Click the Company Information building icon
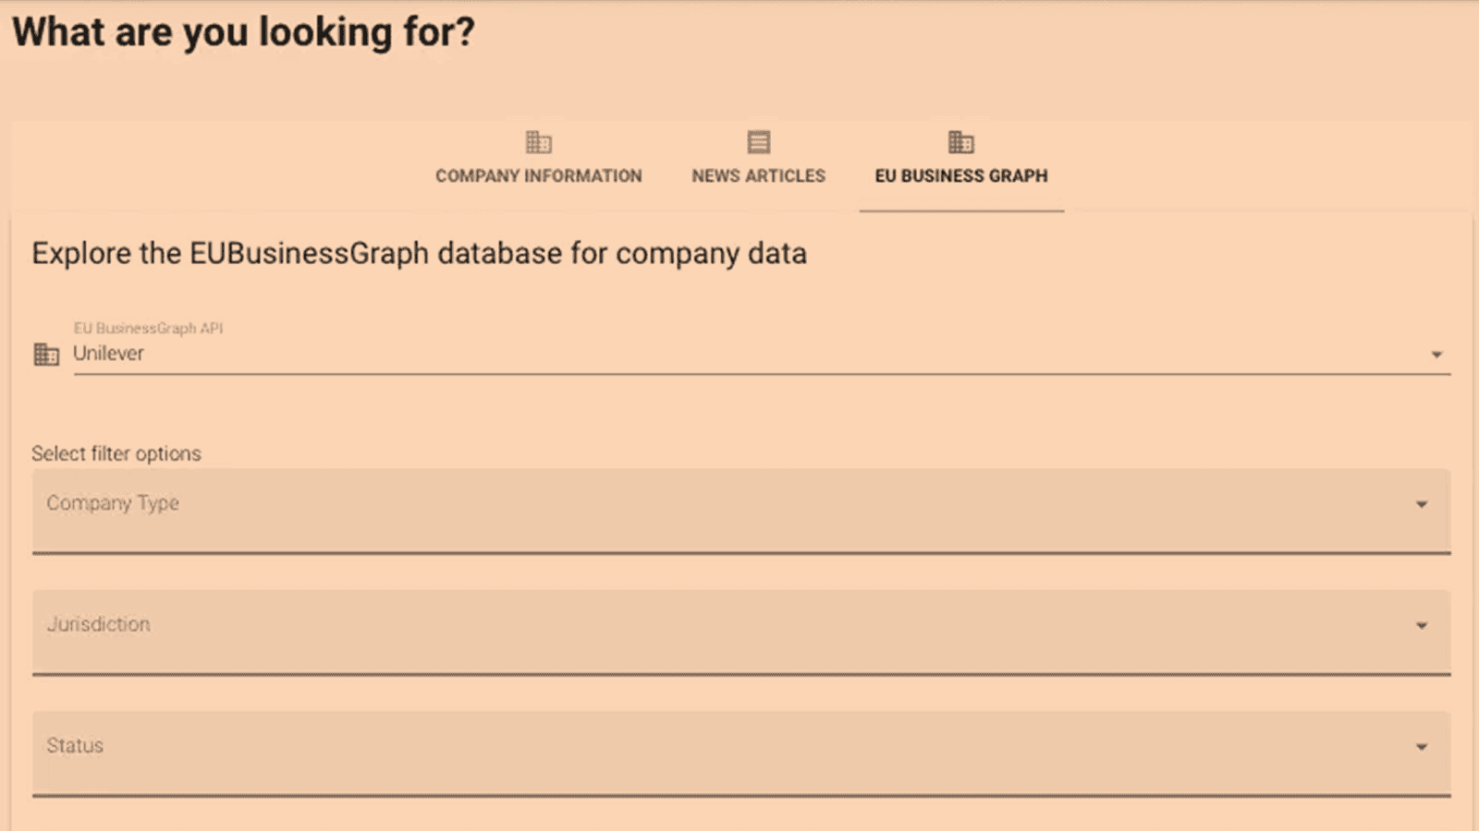 pyautogui.click(x=538, y=142)
